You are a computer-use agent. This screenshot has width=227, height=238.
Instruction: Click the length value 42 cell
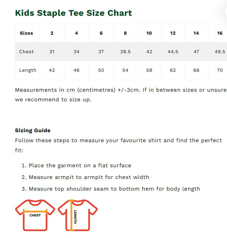tap(52, 70)
